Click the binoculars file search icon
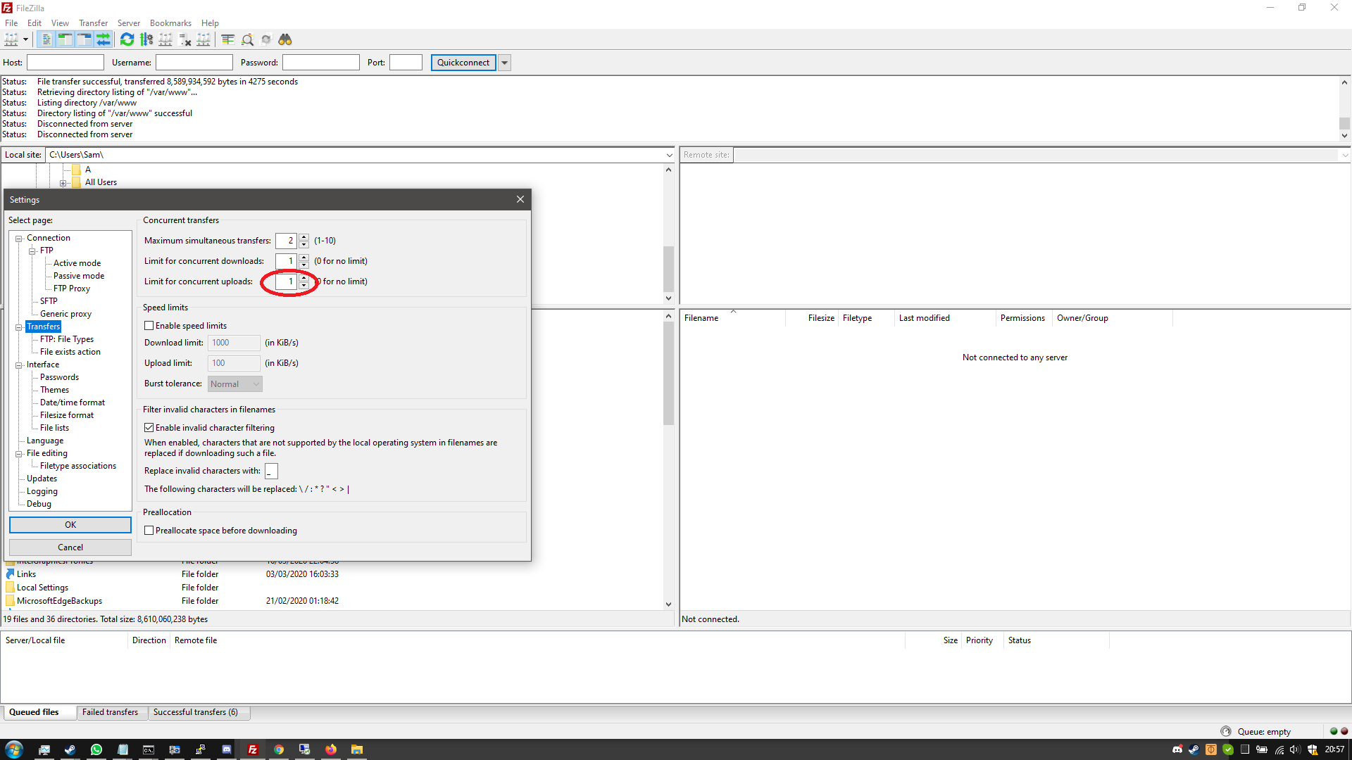The height and width of the screenshot is (760, 1352). (285, 40)
